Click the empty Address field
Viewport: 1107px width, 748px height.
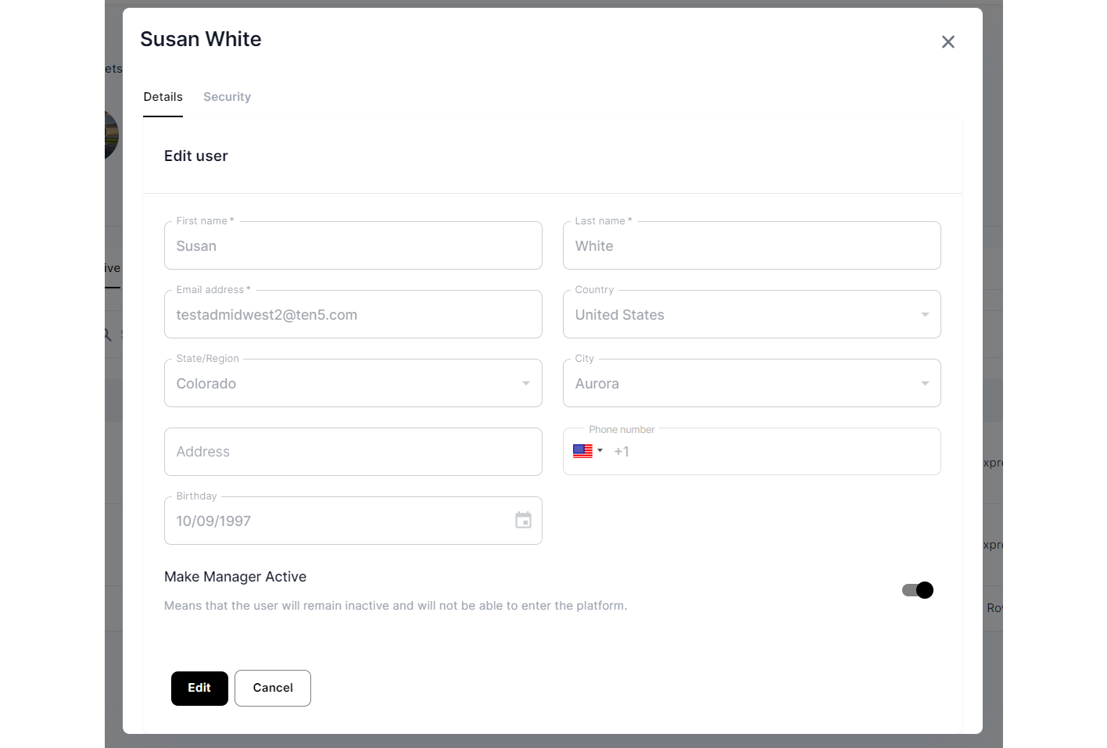353,452
